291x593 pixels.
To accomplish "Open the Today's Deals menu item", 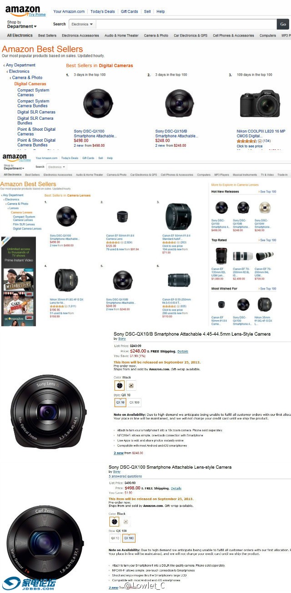I will coord(102,11).
